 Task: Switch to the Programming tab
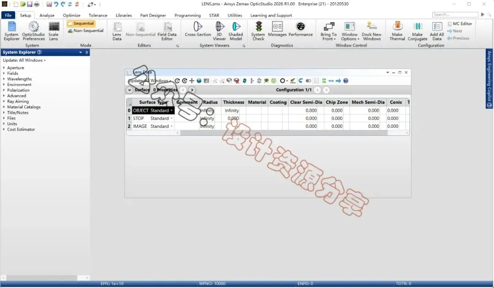point(188,15)
